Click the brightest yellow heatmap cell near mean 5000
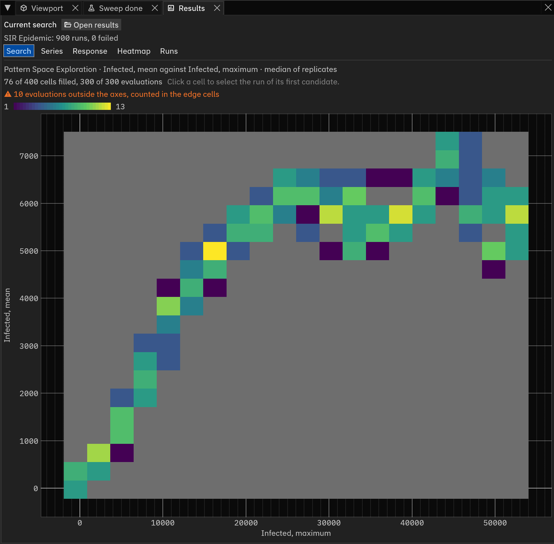554x544 pixels. pyautogui.click(x=215, y=251)
